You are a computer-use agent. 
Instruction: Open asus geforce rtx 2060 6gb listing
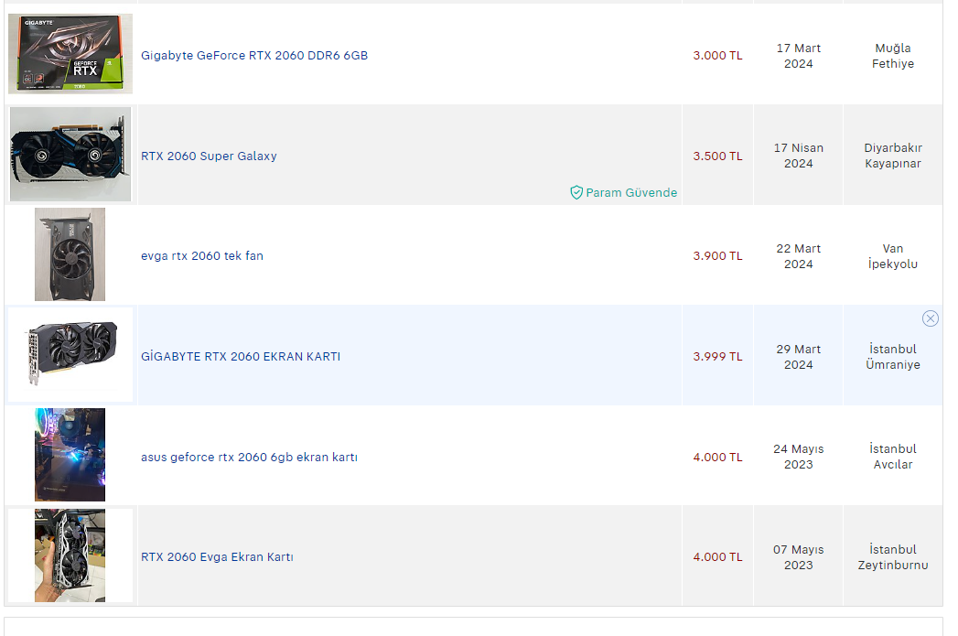tap(249, 458)
